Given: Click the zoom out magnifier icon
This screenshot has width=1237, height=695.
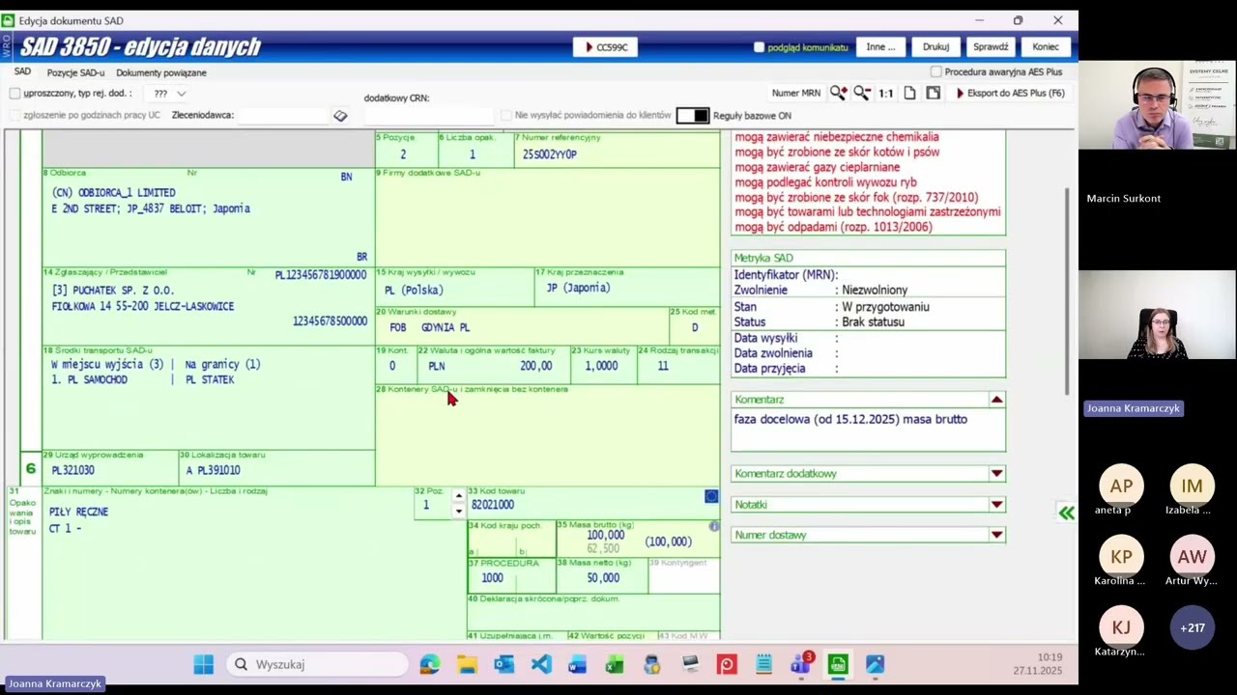Looking at the screenshot, I should (861, 93).
